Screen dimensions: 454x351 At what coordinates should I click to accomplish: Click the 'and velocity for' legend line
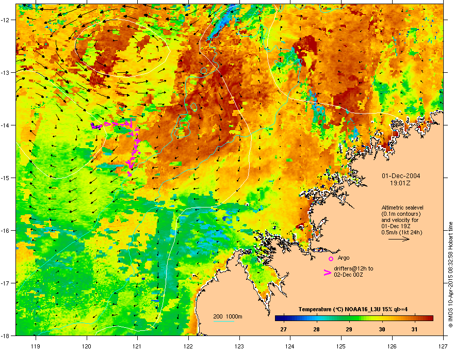tap(399, 220)
